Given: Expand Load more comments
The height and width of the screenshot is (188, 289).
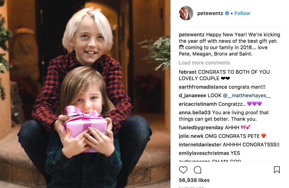Looking at the screenshot, I should 204,63.
